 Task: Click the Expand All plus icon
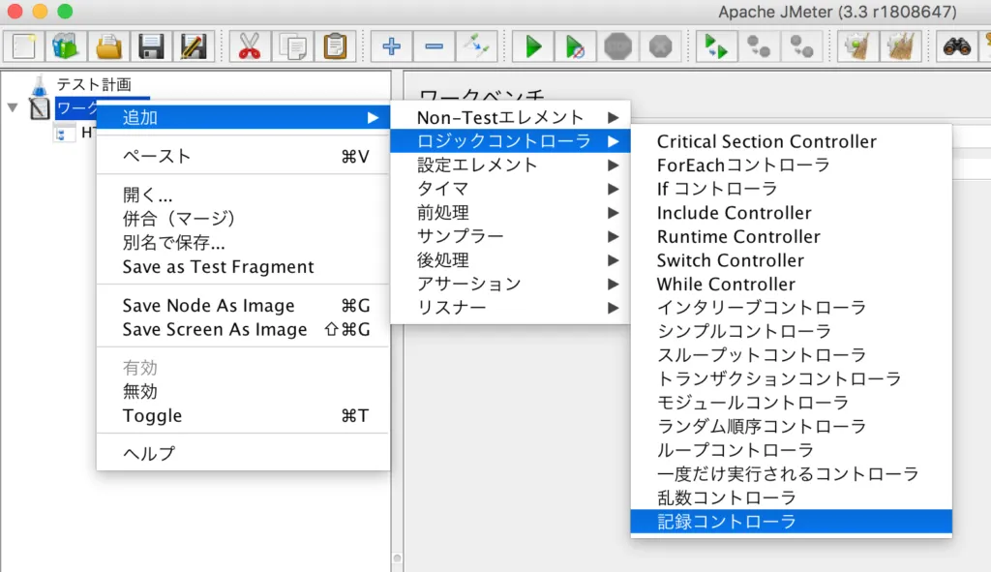click(x=391, y=46)
